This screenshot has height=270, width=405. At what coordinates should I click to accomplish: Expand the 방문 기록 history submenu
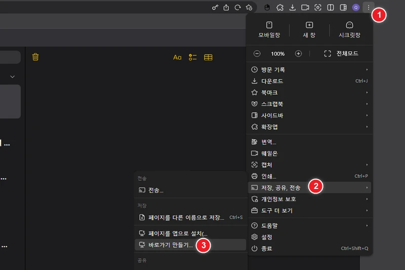(309, 69)
